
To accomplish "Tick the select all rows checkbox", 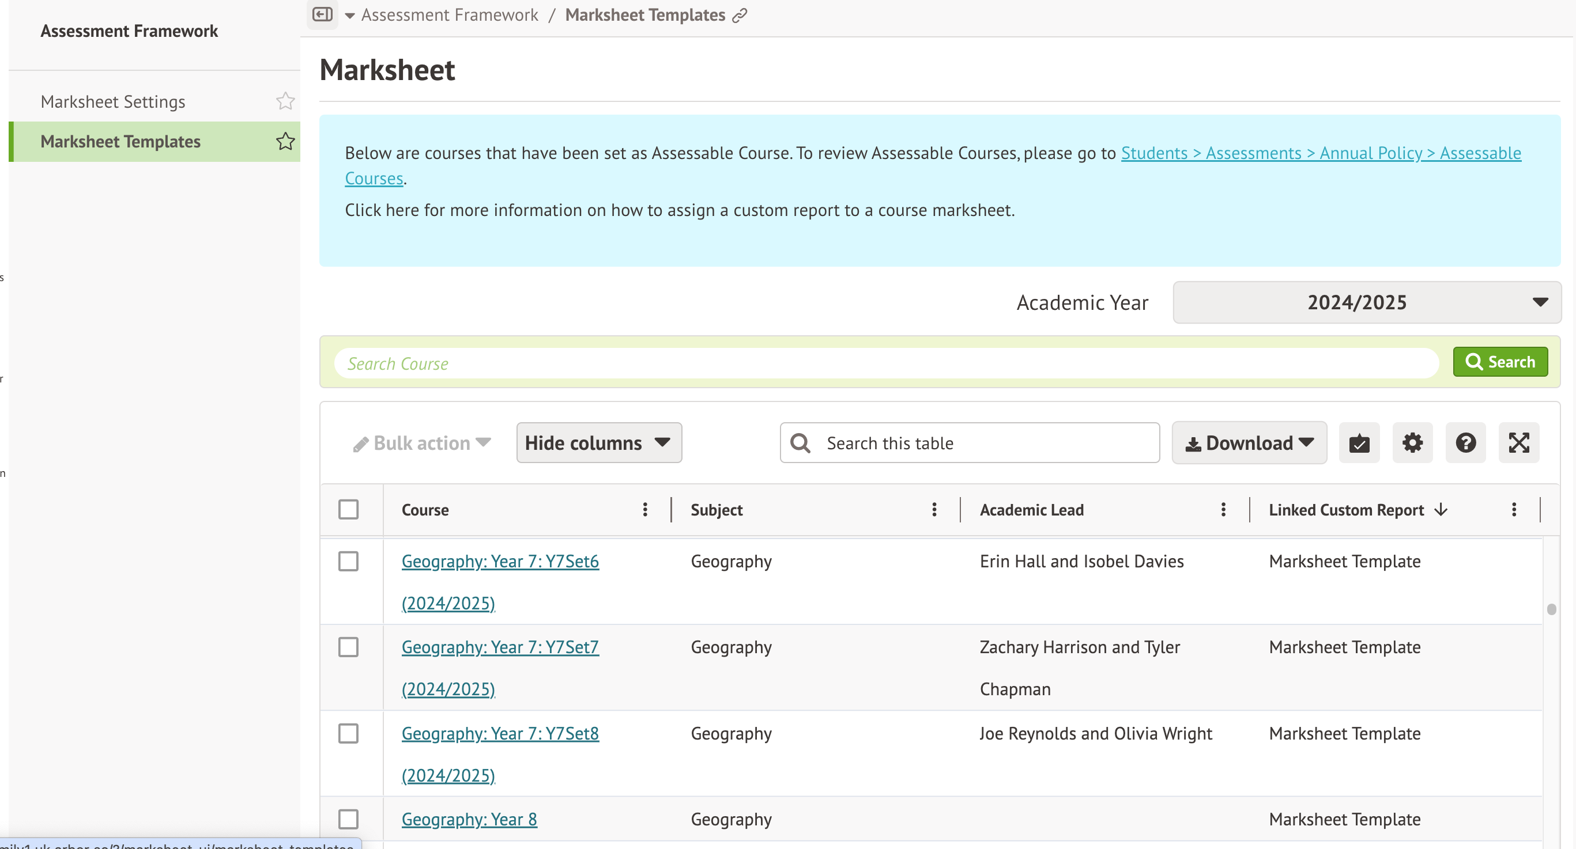I will pos(348,509).
